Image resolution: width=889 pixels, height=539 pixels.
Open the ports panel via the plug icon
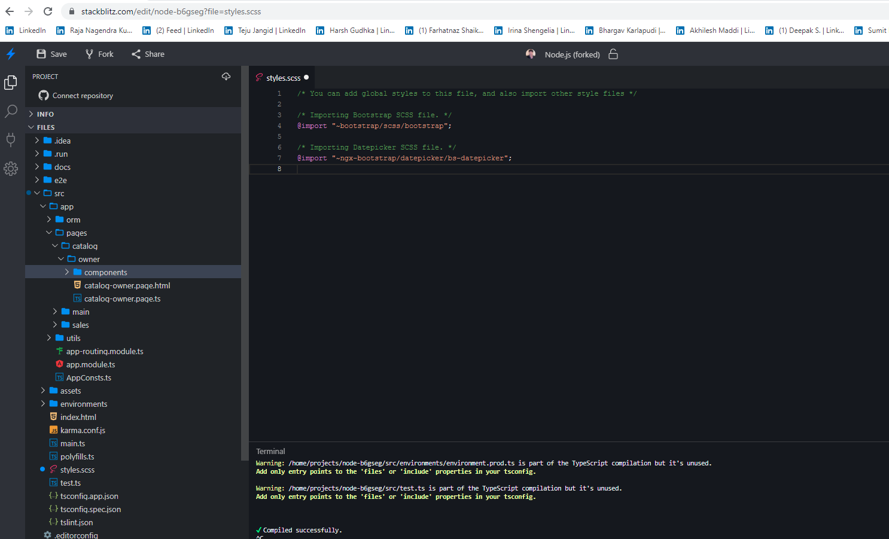point(11,140)
